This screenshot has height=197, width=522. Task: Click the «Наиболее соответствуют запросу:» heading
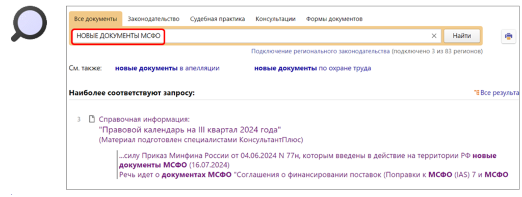tap(132, 92)
